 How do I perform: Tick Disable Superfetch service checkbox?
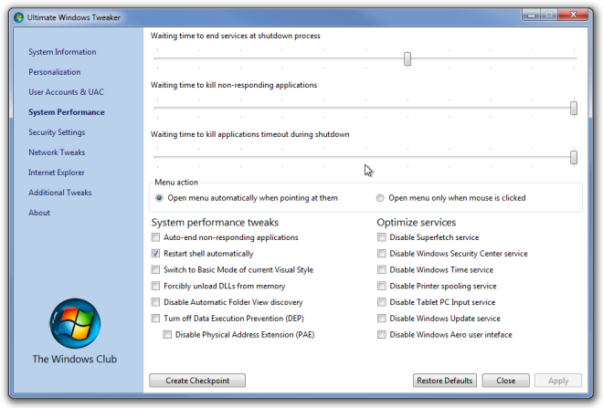coord(382,237)
